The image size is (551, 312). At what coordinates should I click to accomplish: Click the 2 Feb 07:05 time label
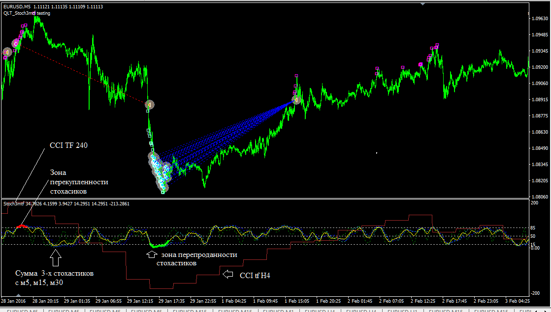coord(391,301)
